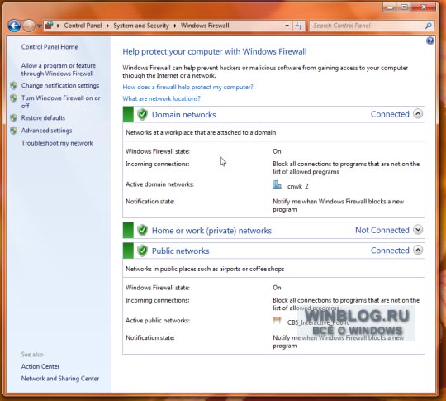Image resolution: width=446 pixels, height=401 pixels.
Task: Click Home or work (private) networks heading
Action: pos(211,231)
